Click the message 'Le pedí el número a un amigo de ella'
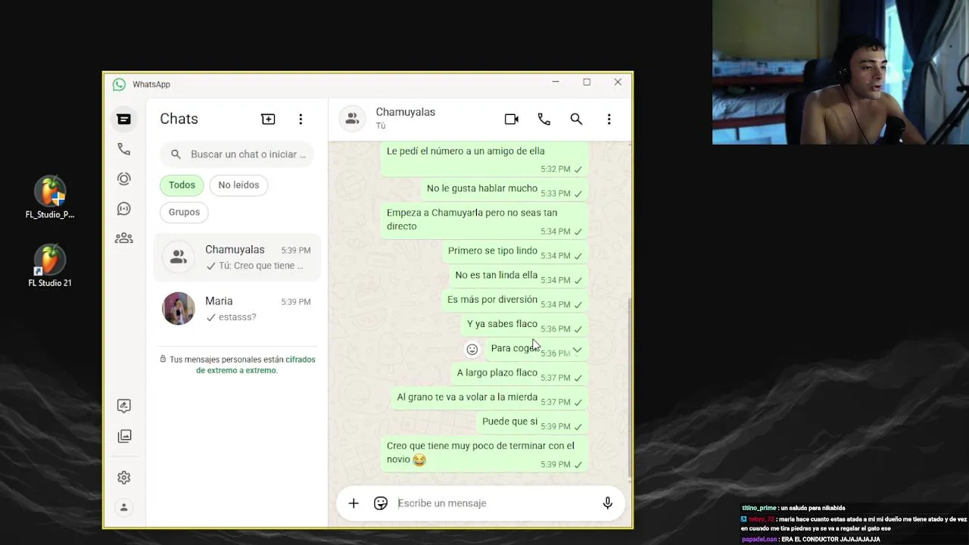This screenshot has height=545, width=969. coord(484,159)
